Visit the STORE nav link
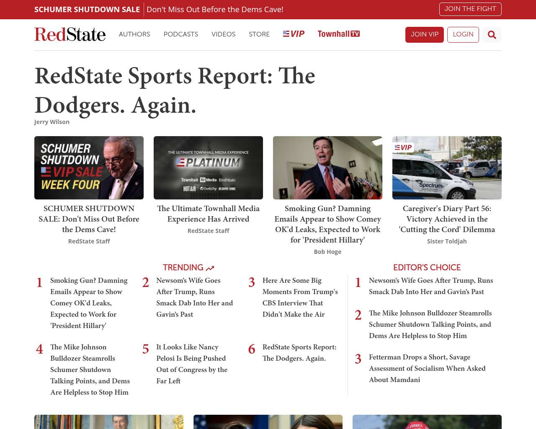536x429 pixels. coord(259,34)
